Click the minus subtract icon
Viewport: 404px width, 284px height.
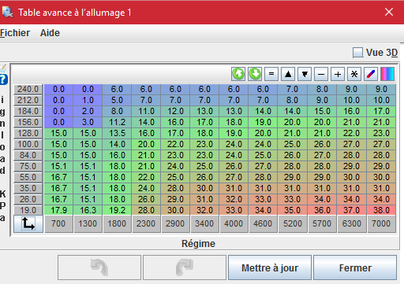[321, 74]
